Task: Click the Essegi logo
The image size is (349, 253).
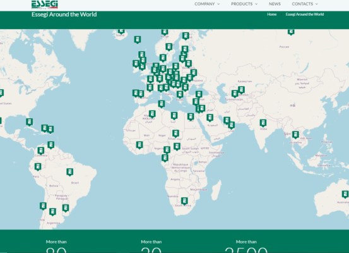Action: tap(45, 4)
